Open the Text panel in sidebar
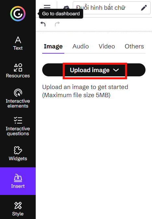The width and height of the screenshot is (152, 219). coord(18,43)
